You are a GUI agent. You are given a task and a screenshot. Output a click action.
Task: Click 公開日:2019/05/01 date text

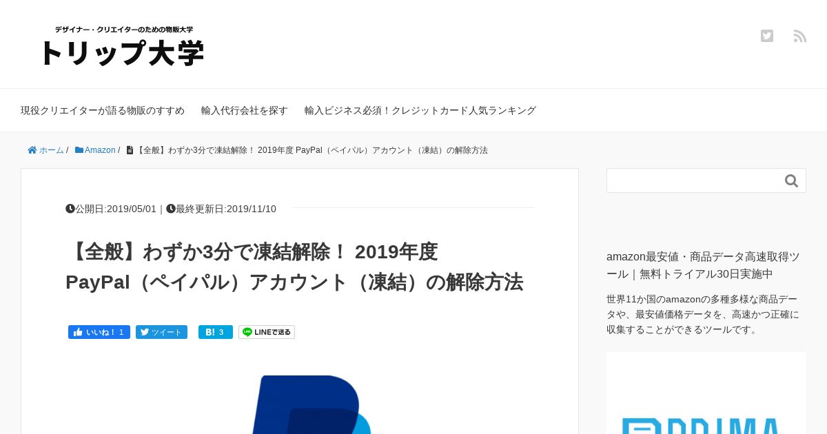[x=116, y=209]
